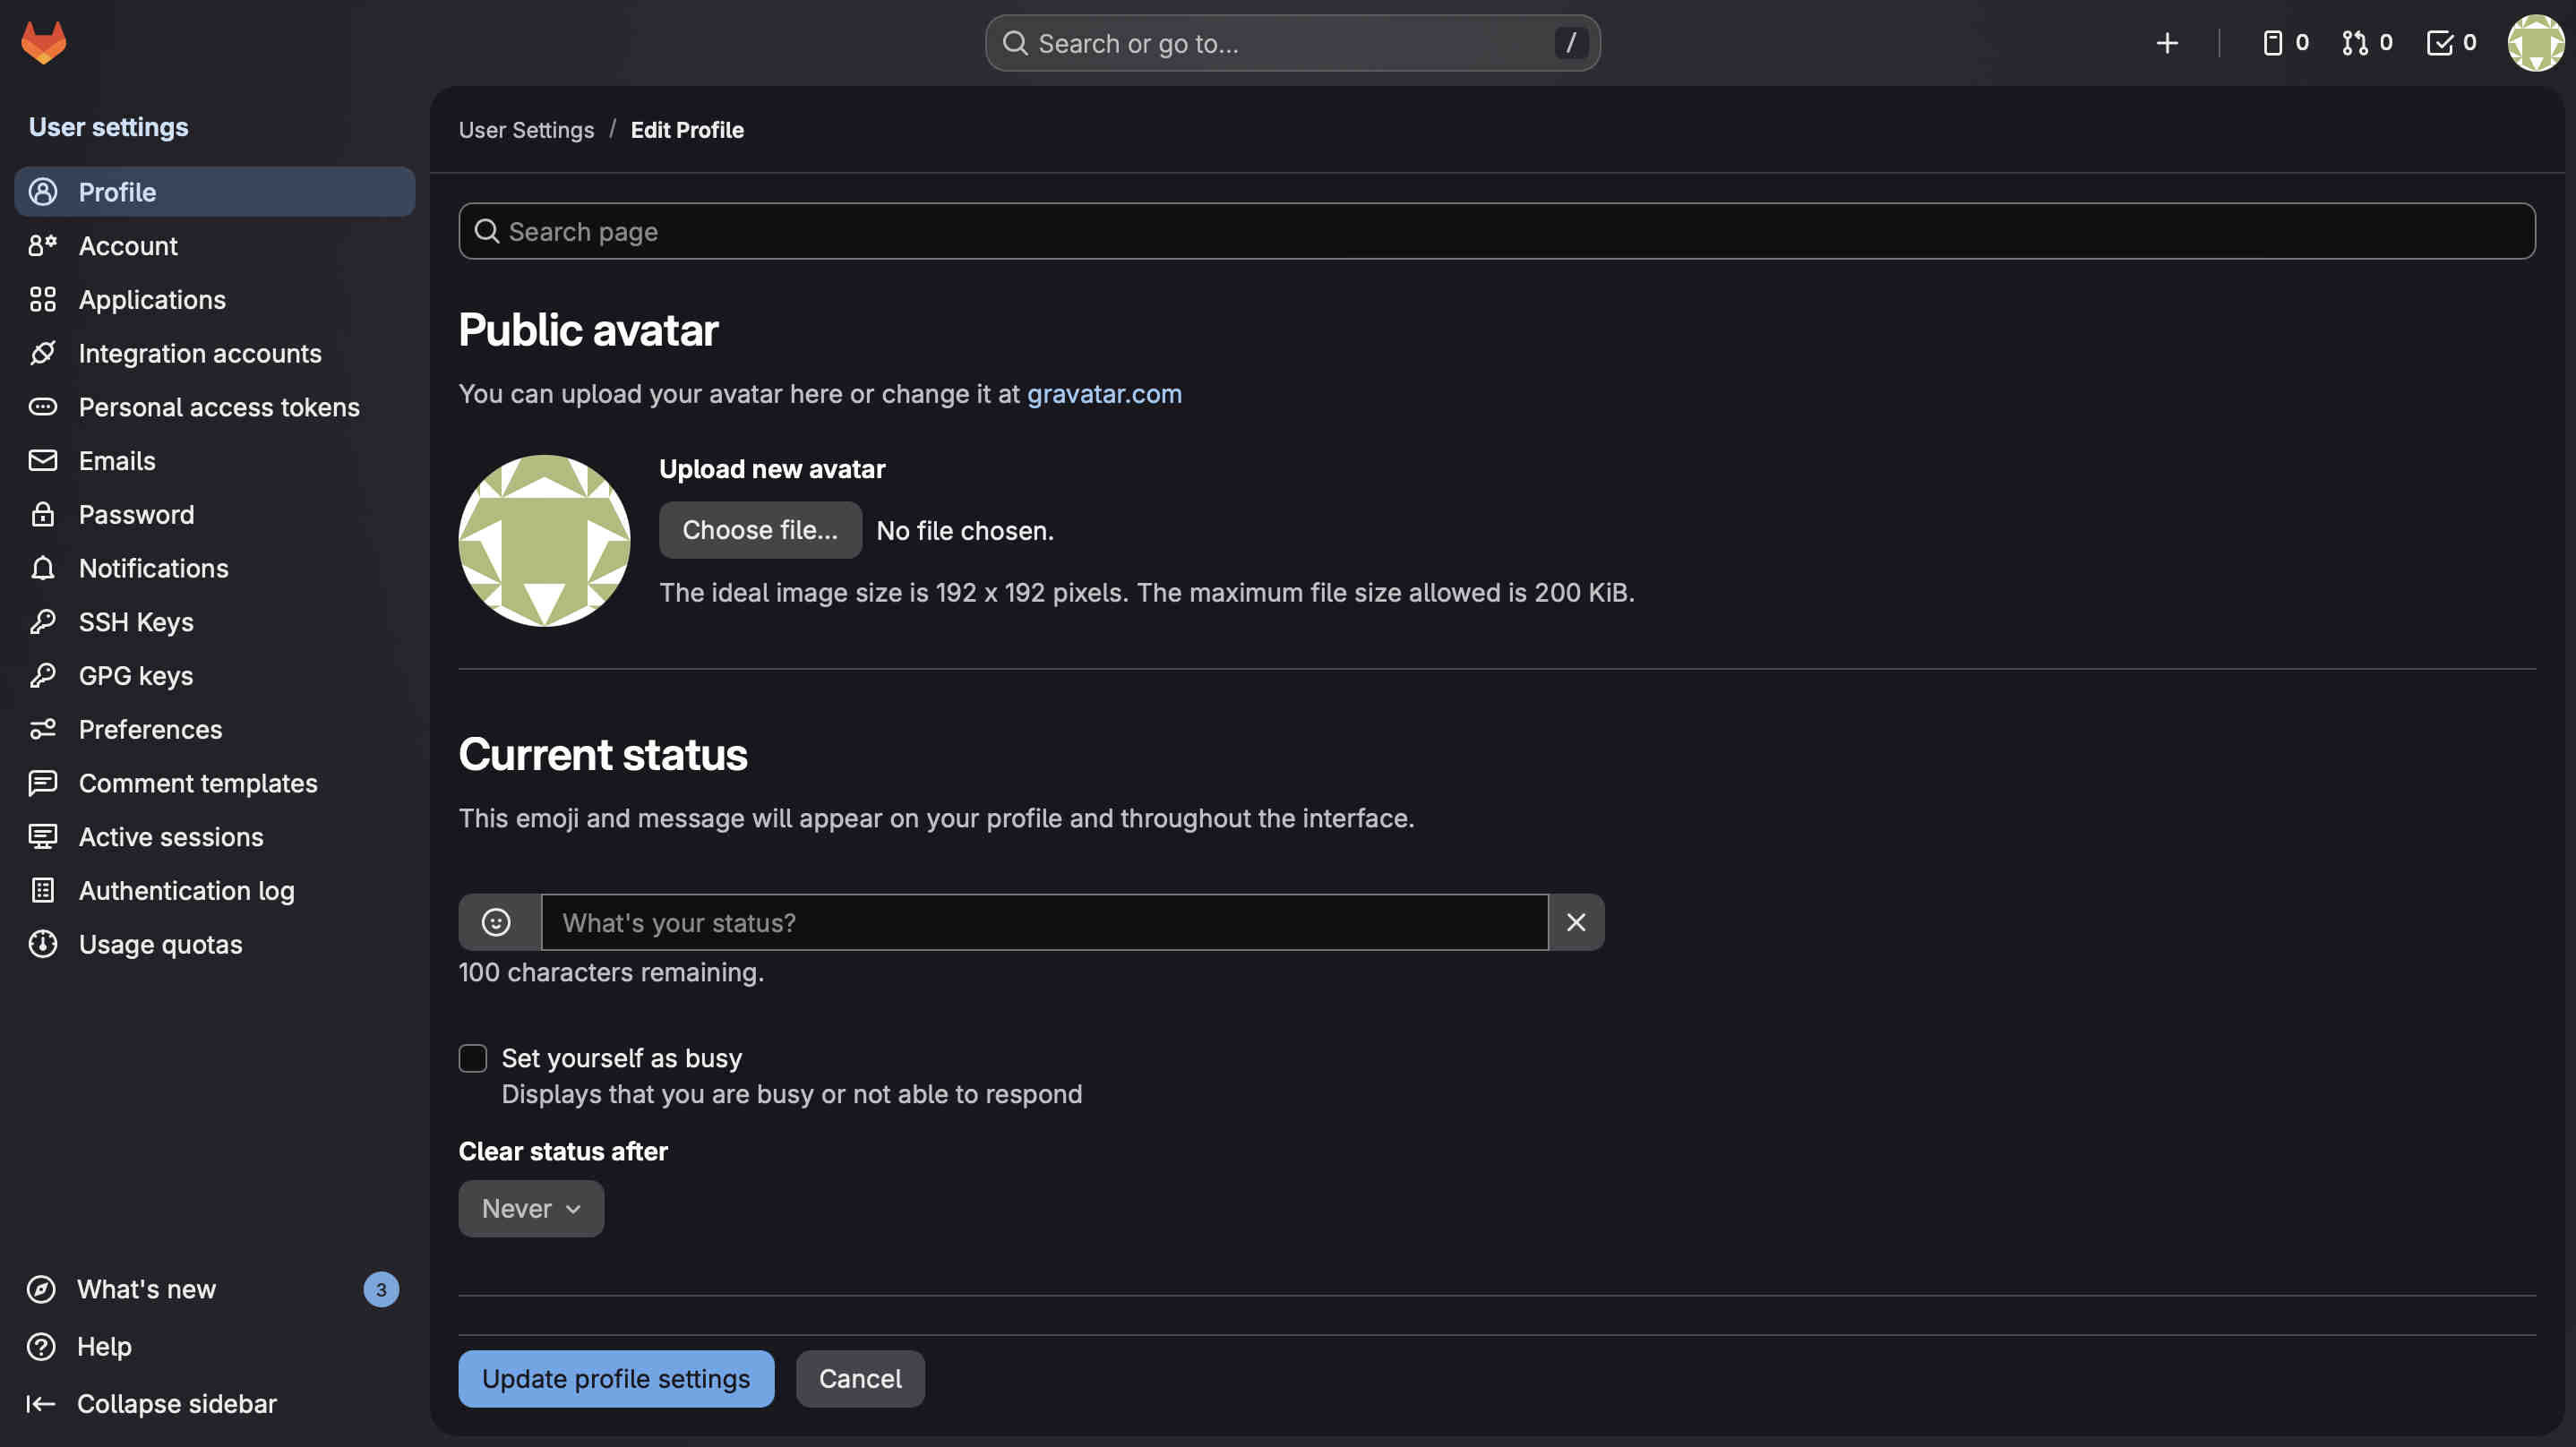Clear the status with X button
Image resolution: width=2576 pixels, height=1447 pixels.
click(x=1575, y=922)
